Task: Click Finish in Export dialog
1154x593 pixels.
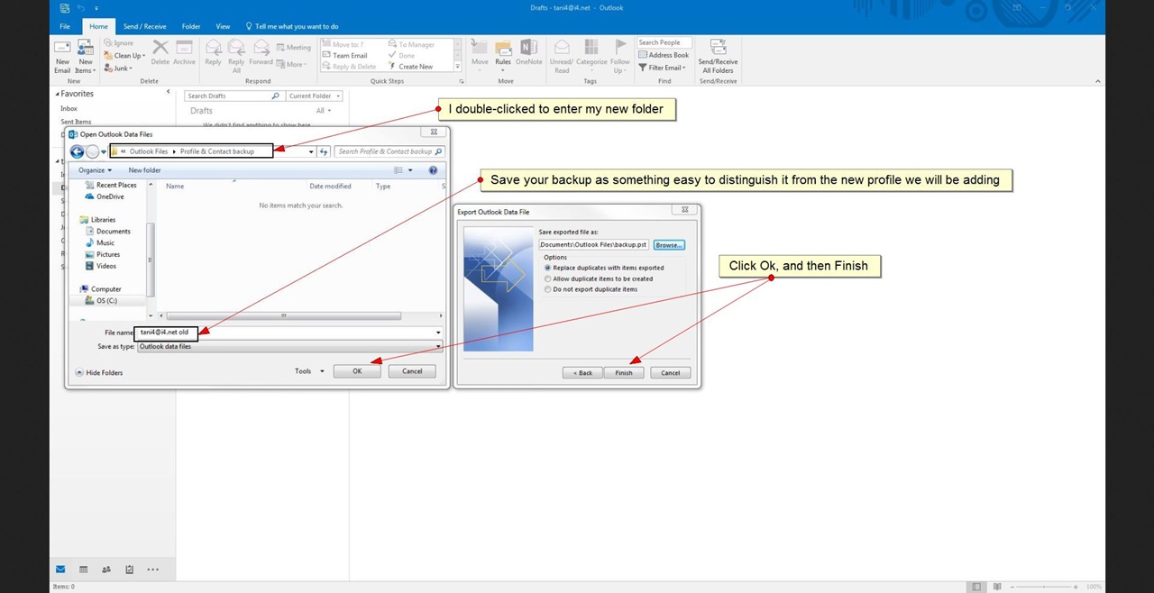Action: (x=624, y=373)
